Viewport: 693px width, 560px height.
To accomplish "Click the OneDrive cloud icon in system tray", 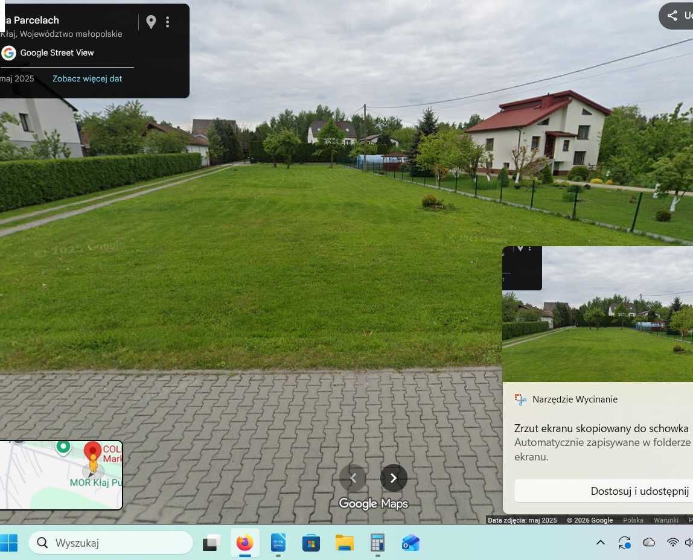I will (x=648, y=542).
